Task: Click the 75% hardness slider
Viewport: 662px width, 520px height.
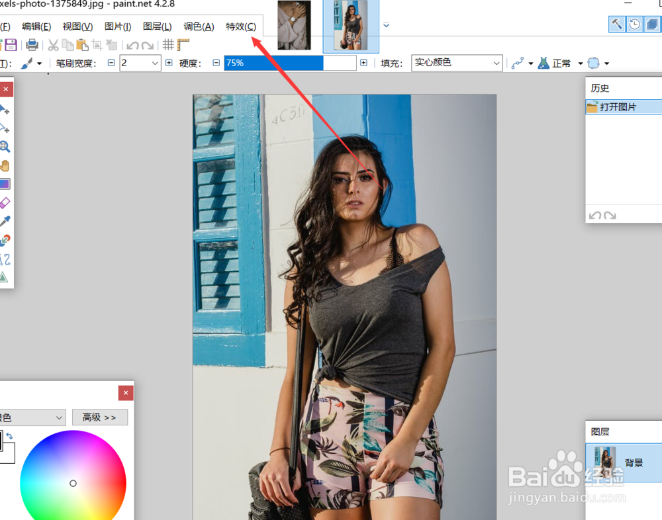Action: pos(290,63)
